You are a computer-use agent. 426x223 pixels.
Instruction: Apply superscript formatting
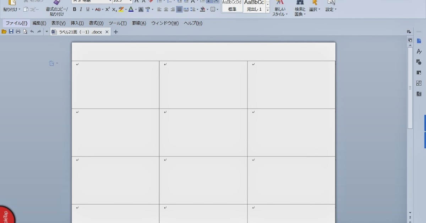click(108, 10)
